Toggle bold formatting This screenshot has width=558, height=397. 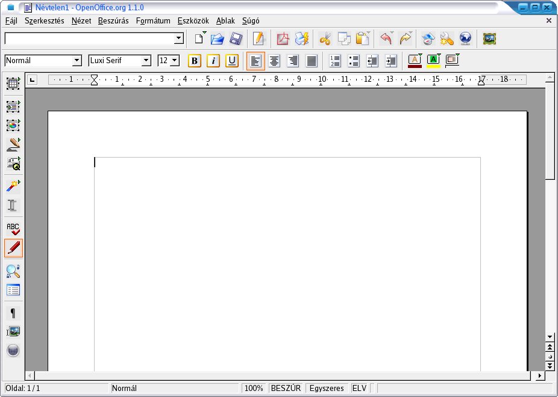click(x=194, y=61)
